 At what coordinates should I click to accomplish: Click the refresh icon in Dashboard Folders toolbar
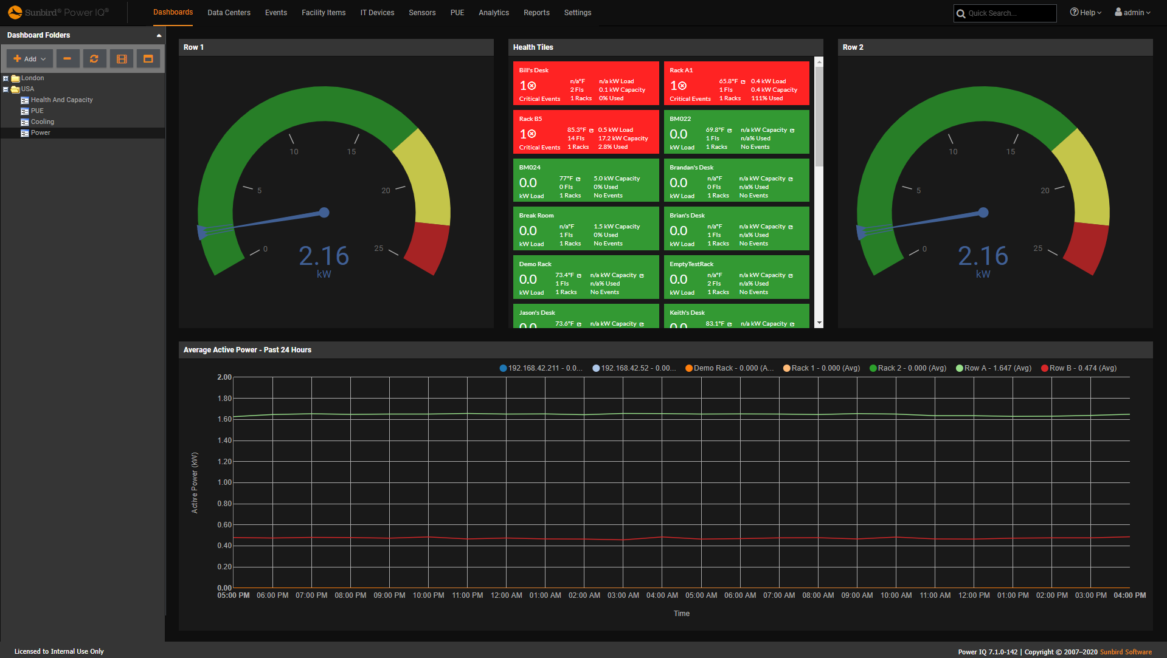[x=94, y=58]
